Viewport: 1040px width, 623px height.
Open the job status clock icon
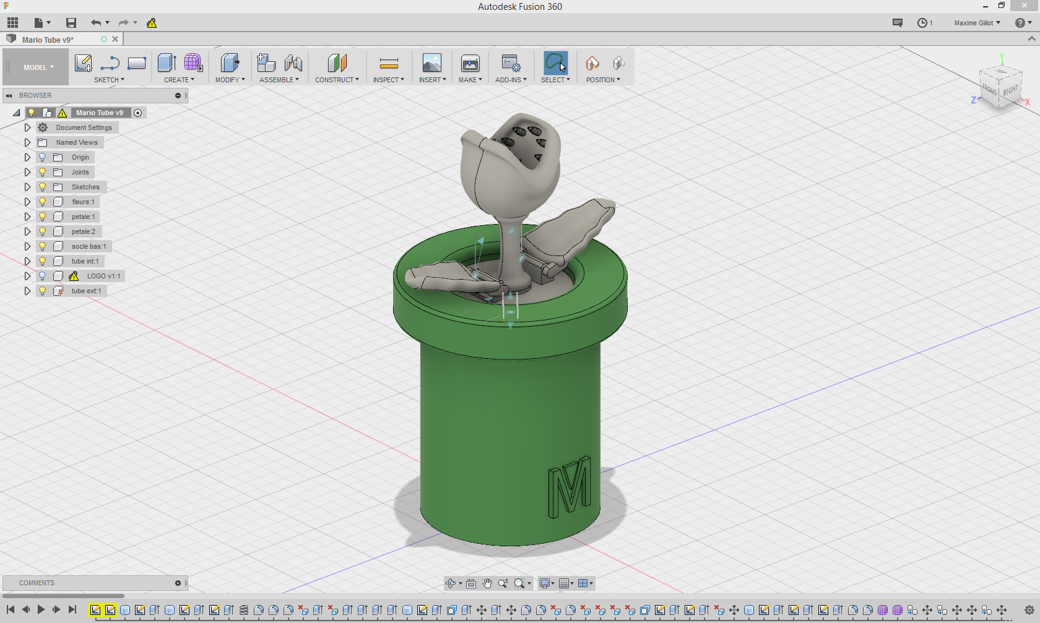[922, 23]
